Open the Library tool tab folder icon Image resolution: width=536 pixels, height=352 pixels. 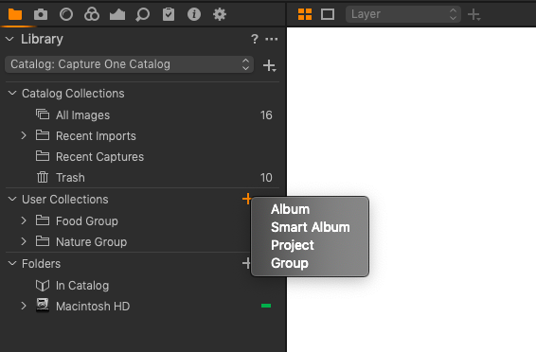pos(15,14)
